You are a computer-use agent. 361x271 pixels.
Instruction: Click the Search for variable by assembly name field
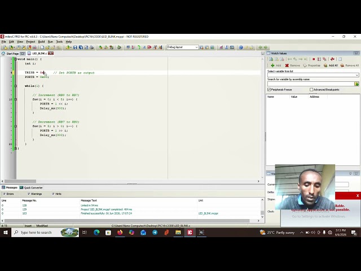[x=311, y=84]
